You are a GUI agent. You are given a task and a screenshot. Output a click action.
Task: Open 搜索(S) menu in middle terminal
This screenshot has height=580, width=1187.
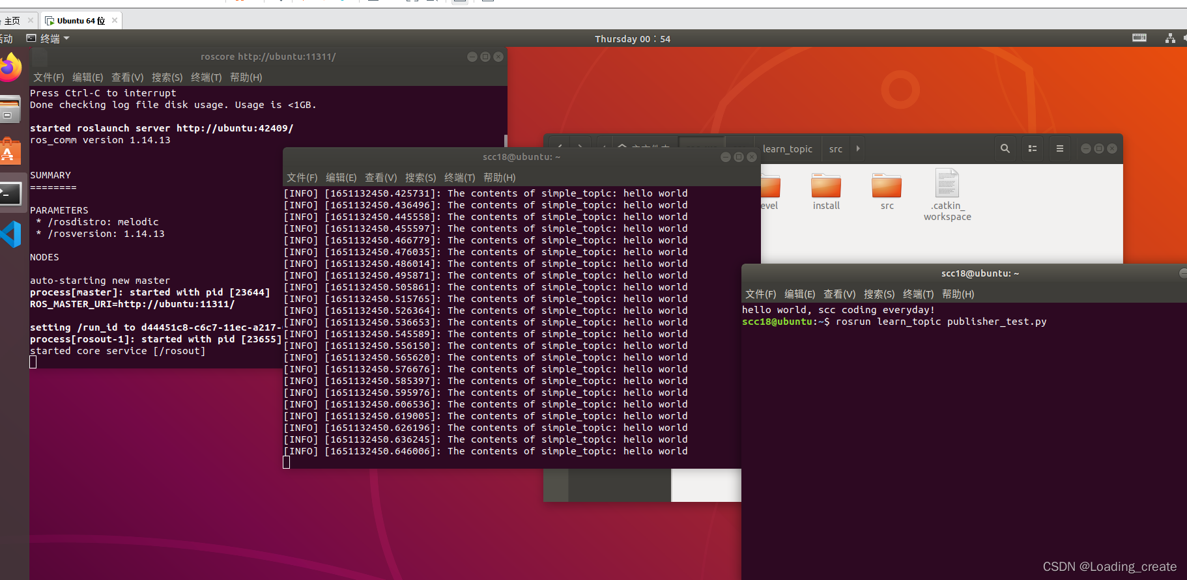(421, 178)
